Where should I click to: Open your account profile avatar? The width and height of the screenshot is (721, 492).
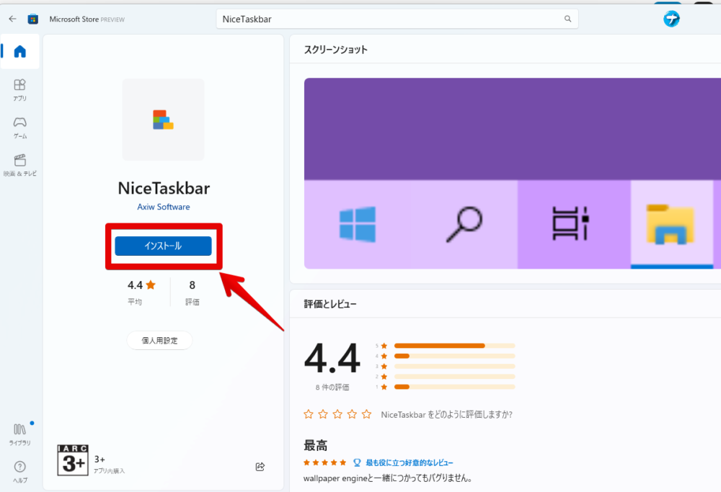pyautogui.click(x=671, y=19)
